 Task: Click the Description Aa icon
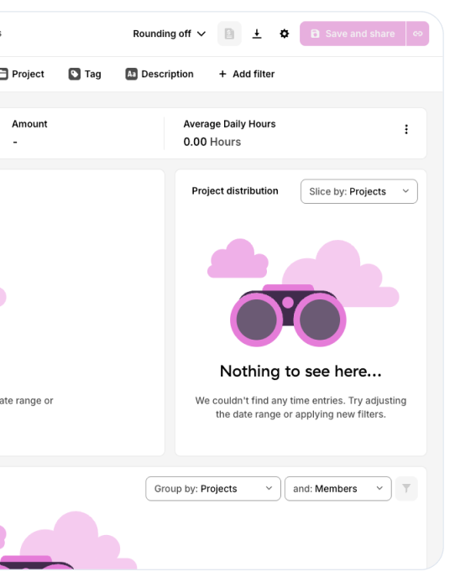point(131,74)
